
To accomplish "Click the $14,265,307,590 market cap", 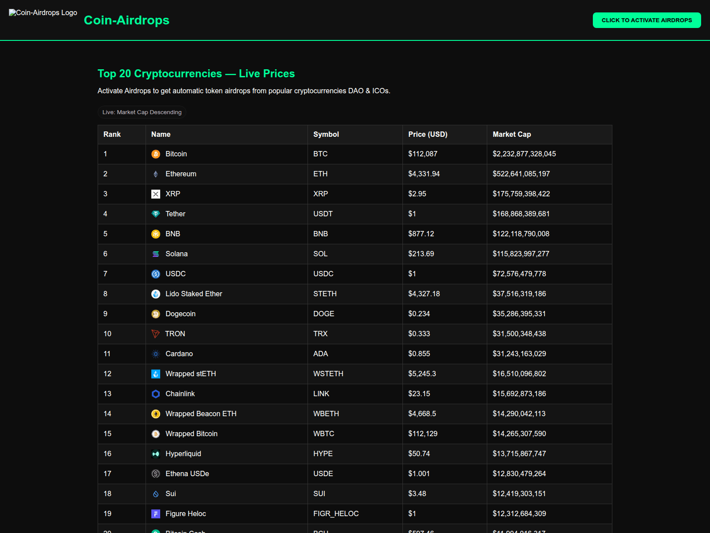I will pyautogui.click(x=519, y=434).
